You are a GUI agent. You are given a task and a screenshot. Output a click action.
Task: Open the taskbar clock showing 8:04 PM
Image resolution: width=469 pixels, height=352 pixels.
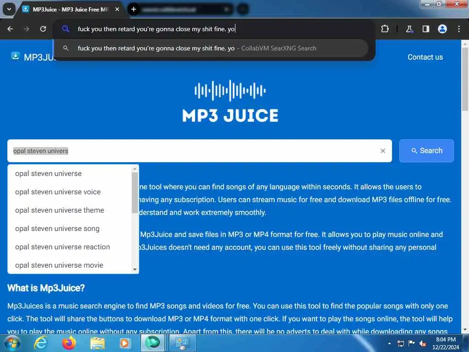pyautogui.click(x=446, y=343)
